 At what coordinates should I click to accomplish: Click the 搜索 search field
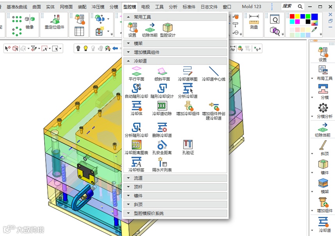click(289, 7)
